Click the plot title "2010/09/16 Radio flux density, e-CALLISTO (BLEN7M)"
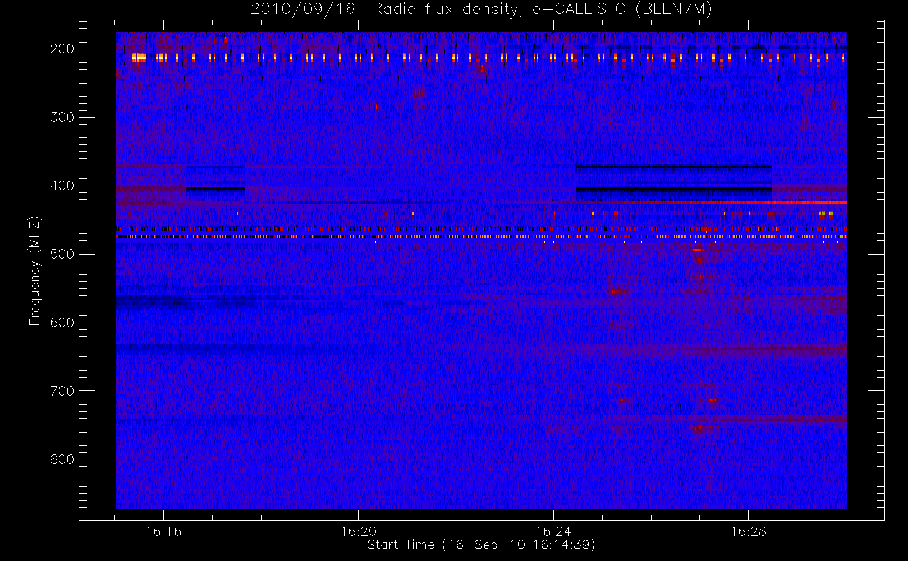 (x=481, y=9)
